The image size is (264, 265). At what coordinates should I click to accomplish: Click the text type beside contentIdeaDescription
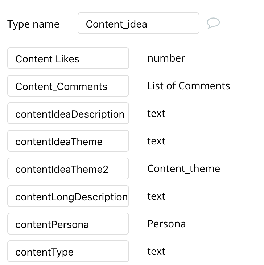156,113
